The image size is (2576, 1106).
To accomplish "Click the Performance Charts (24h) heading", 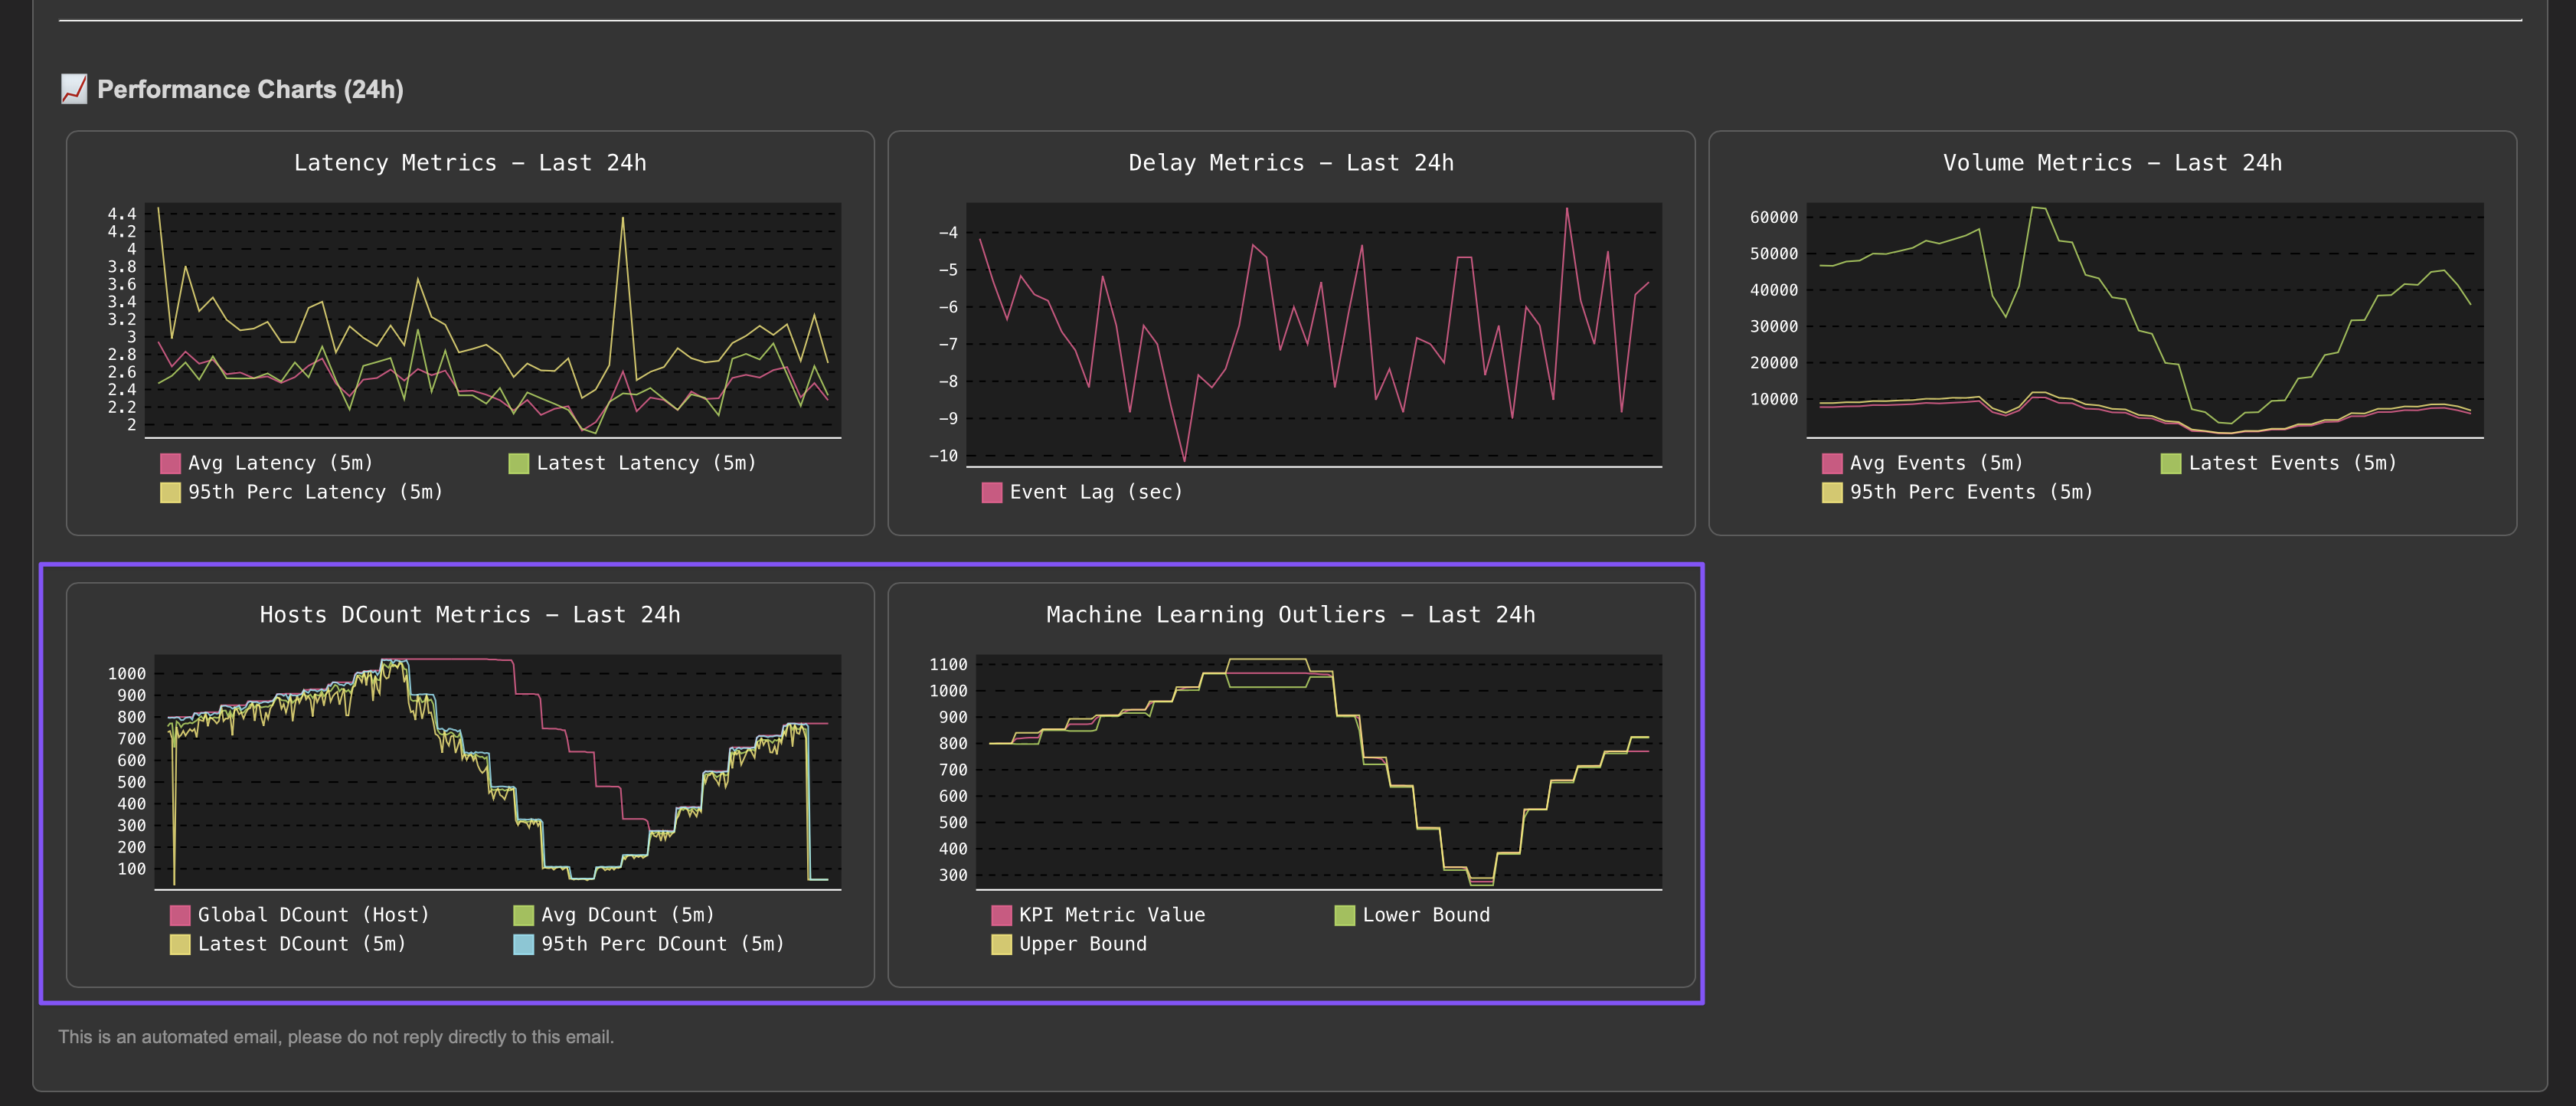I will [250, 89].
